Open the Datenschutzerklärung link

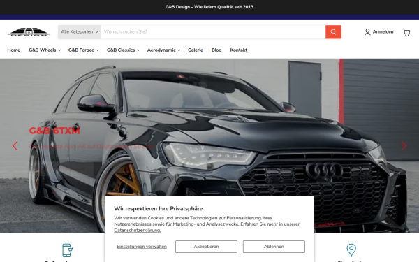(138, 230)
